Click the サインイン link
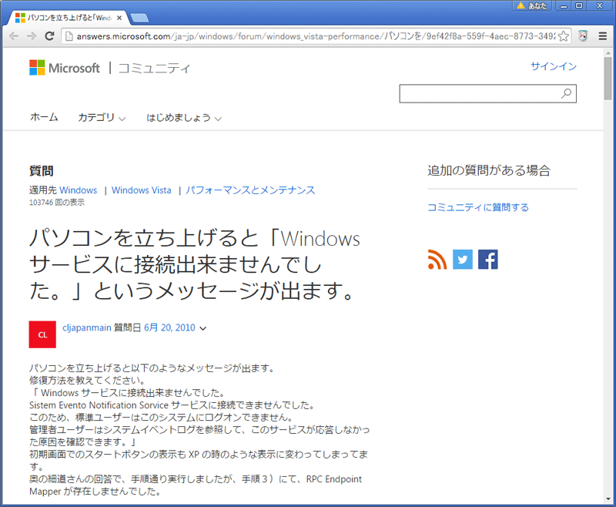 coord(554,66)
